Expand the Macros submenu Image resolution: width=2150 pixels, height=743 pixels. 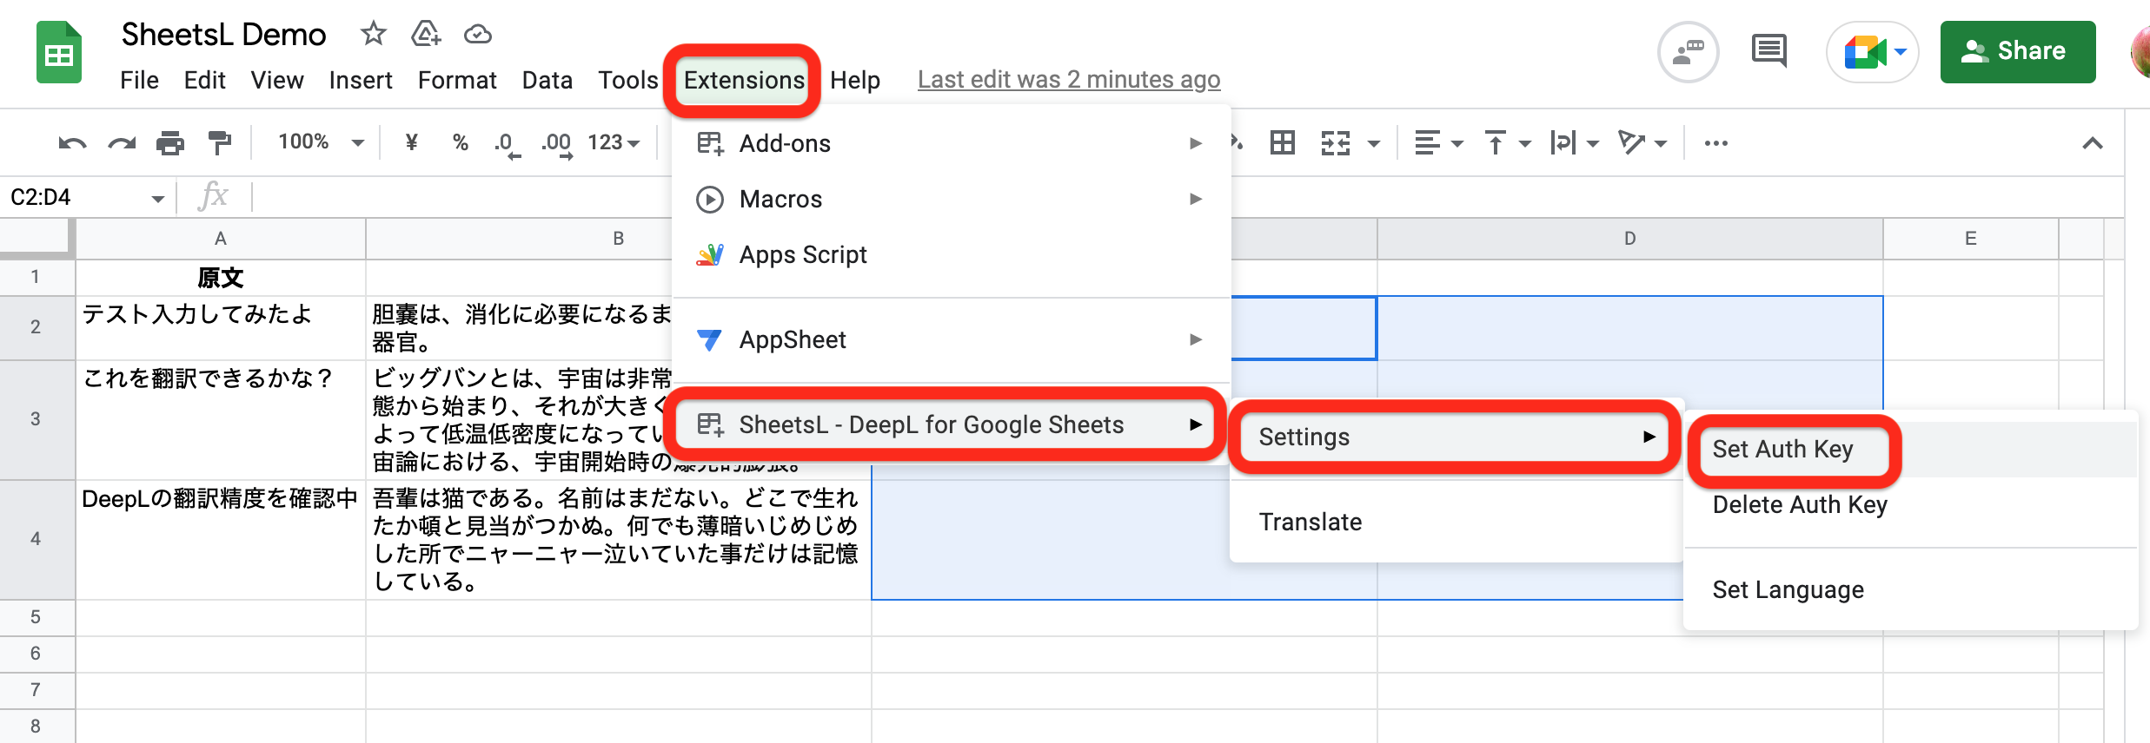coord(952,199)
